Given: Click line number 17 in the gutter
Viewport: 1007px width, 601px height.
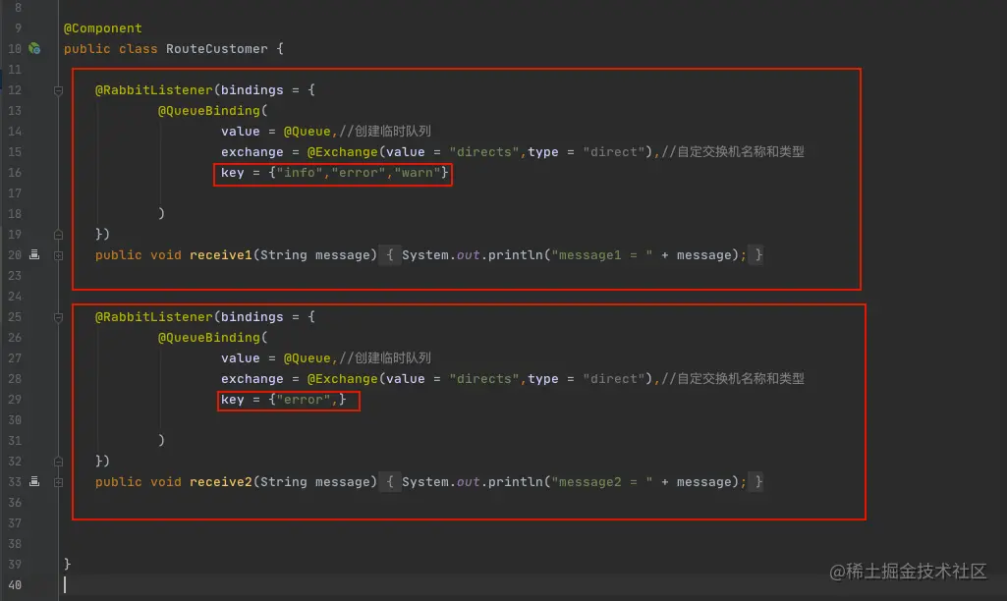Looking at the screenshot, I should click(14, 193).
